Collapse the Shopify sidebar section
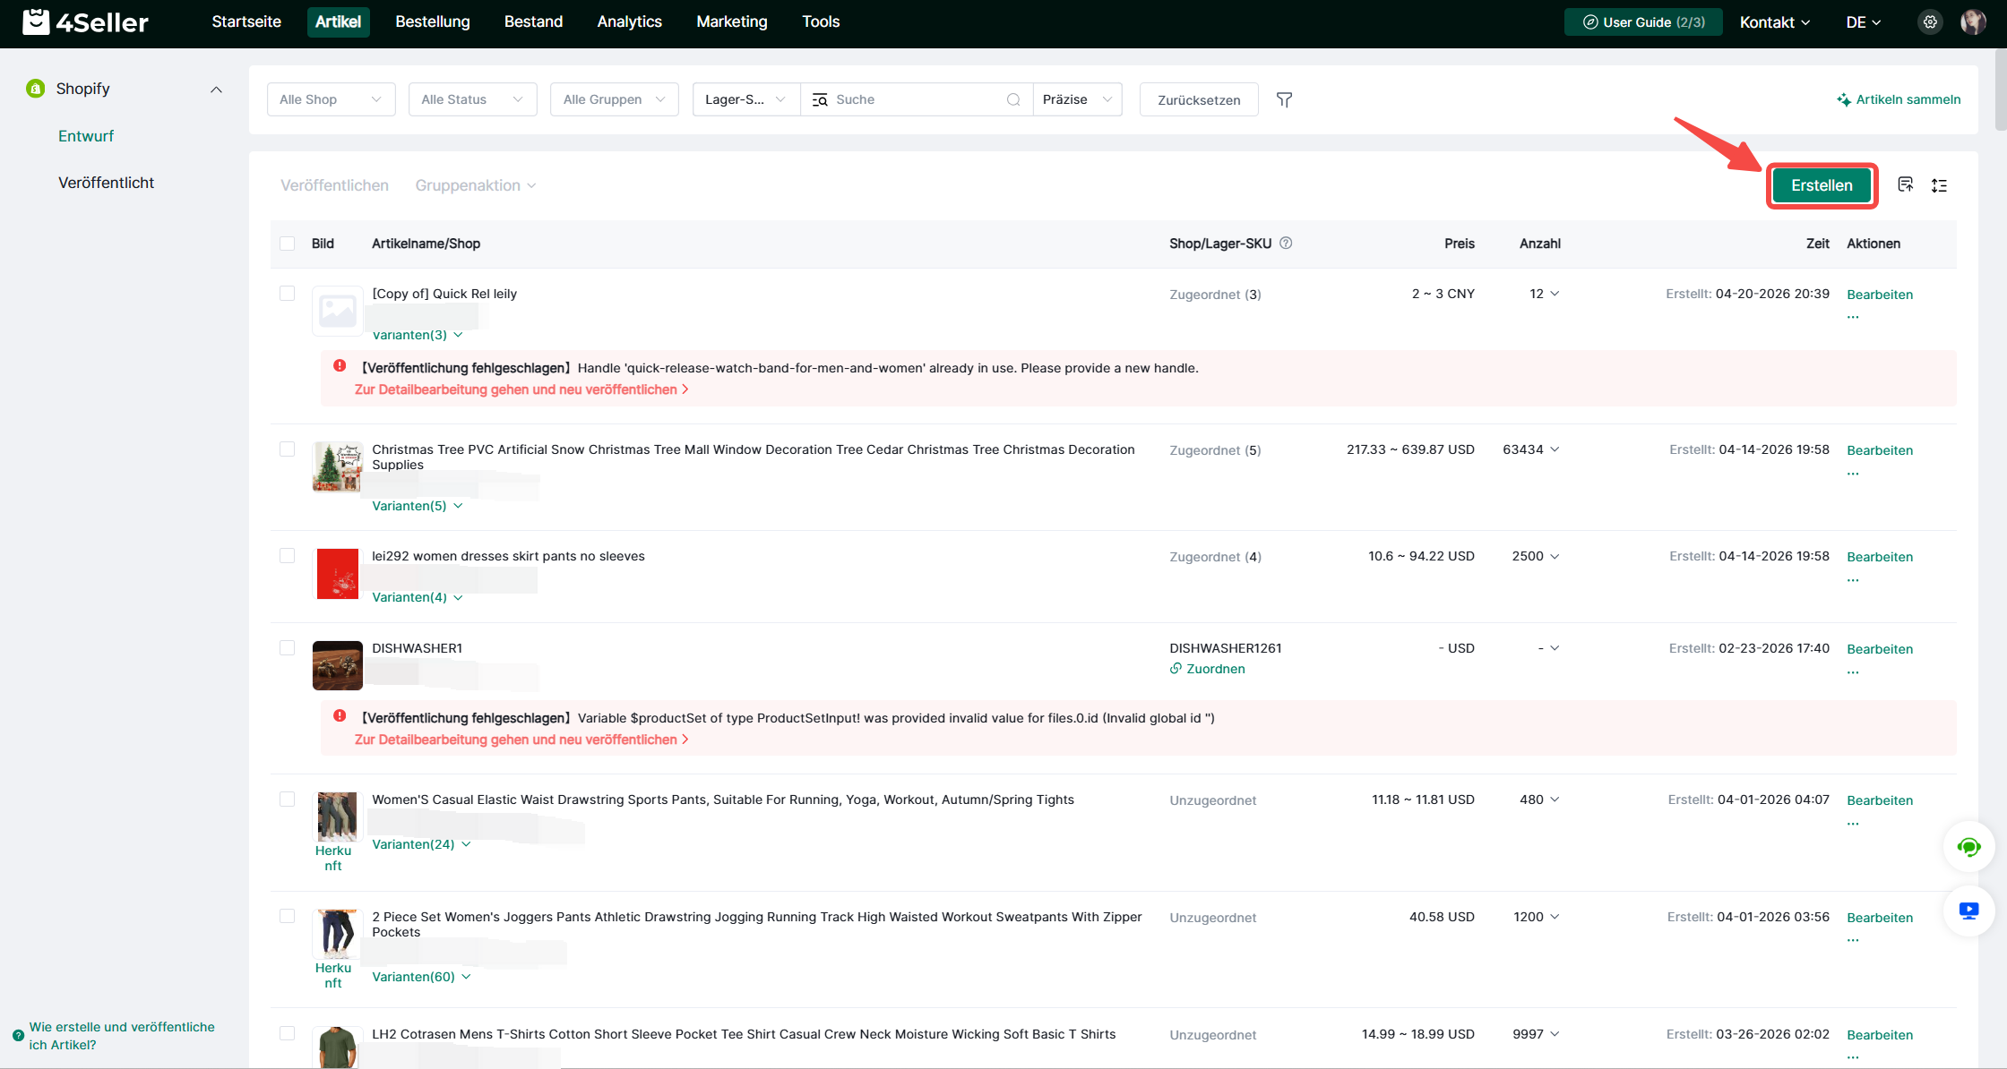The width and height of the screenshot is (2007, 1069). point(216,90)
